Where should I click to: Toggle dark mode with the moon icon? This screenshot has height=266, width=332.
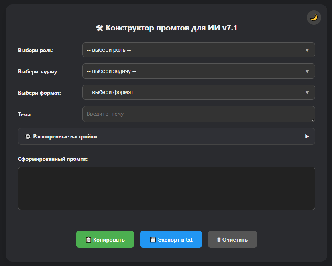[314, 18]
